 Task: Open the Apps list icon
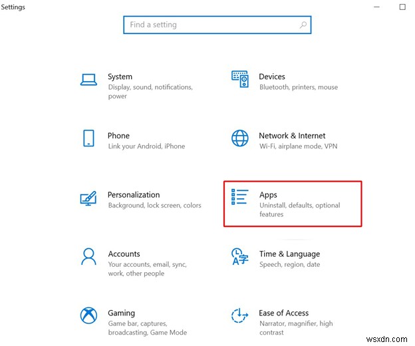[x=240, y=197]
